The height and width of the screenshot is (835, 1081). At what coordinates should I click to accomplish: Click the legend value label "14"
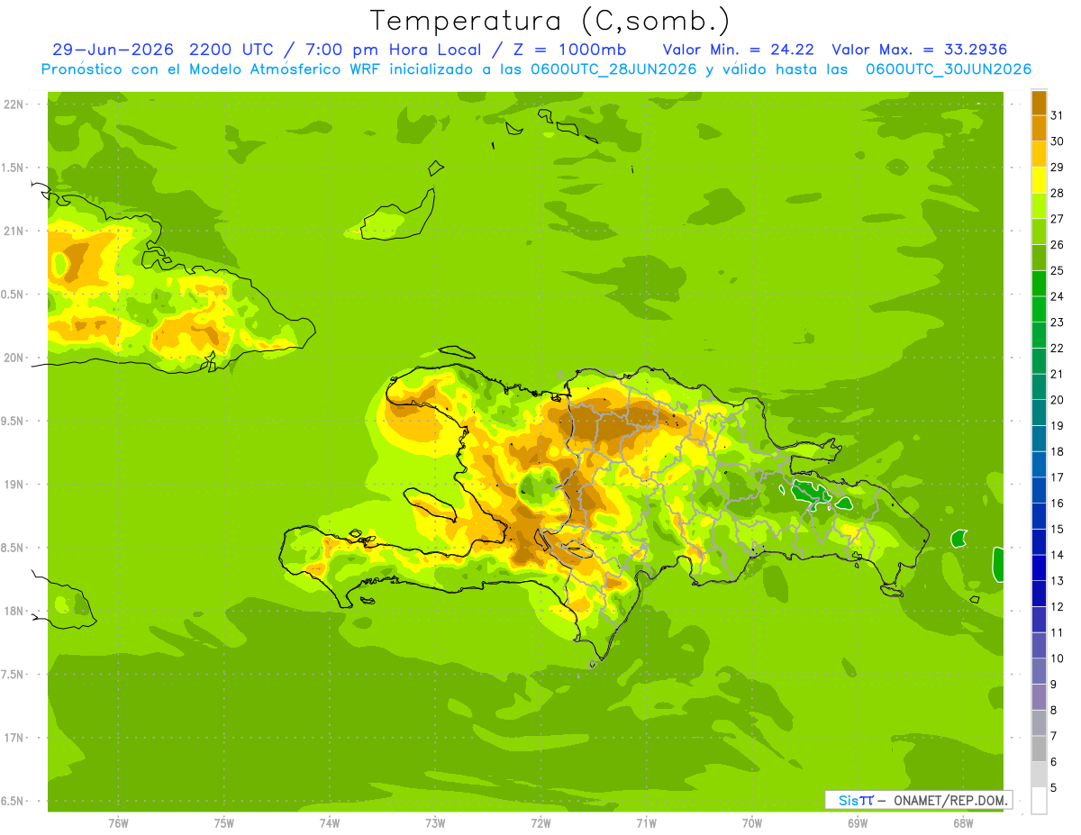point(1057,555)
